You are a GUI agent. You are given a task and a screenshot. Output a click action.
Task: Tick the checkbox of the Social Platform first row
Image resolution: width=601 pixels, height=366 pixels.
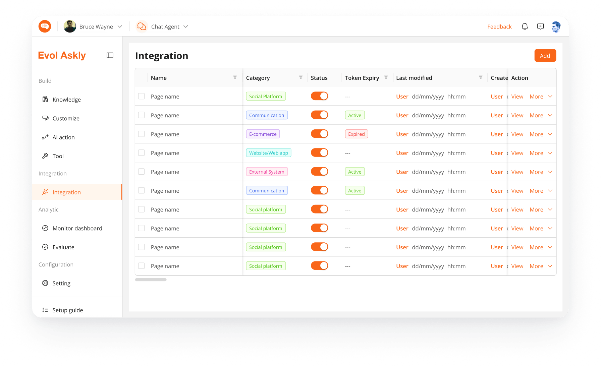(x=142, y=96)
